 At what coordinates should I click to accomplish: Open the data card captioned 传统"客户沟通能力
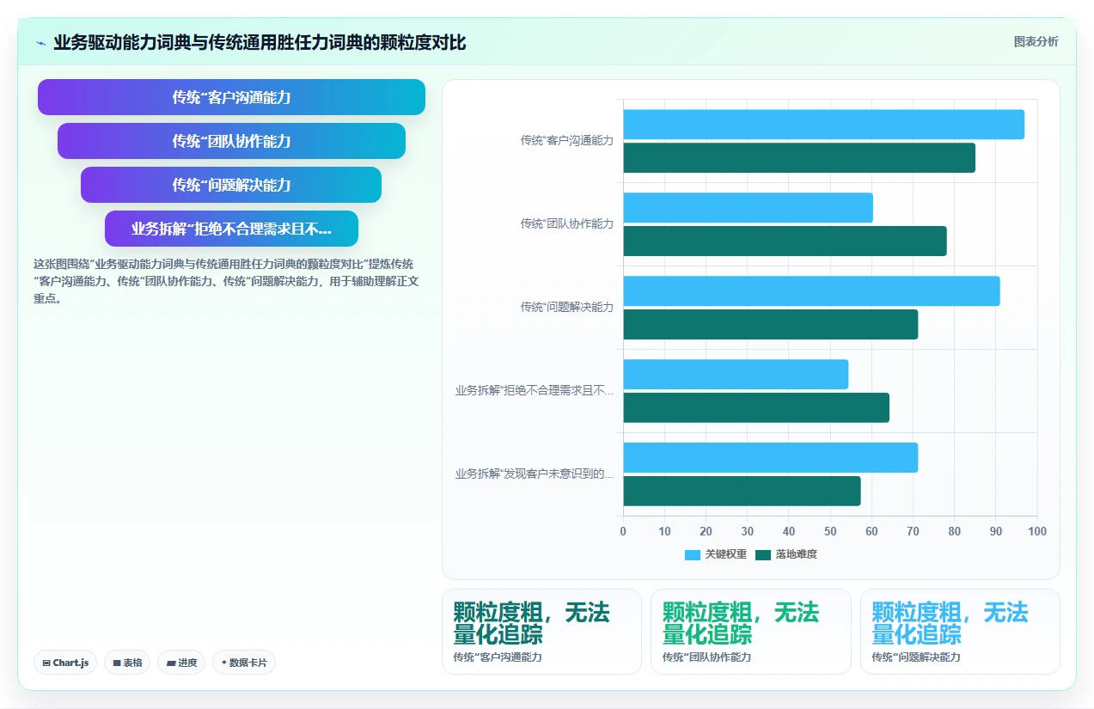tap(541, 632)
